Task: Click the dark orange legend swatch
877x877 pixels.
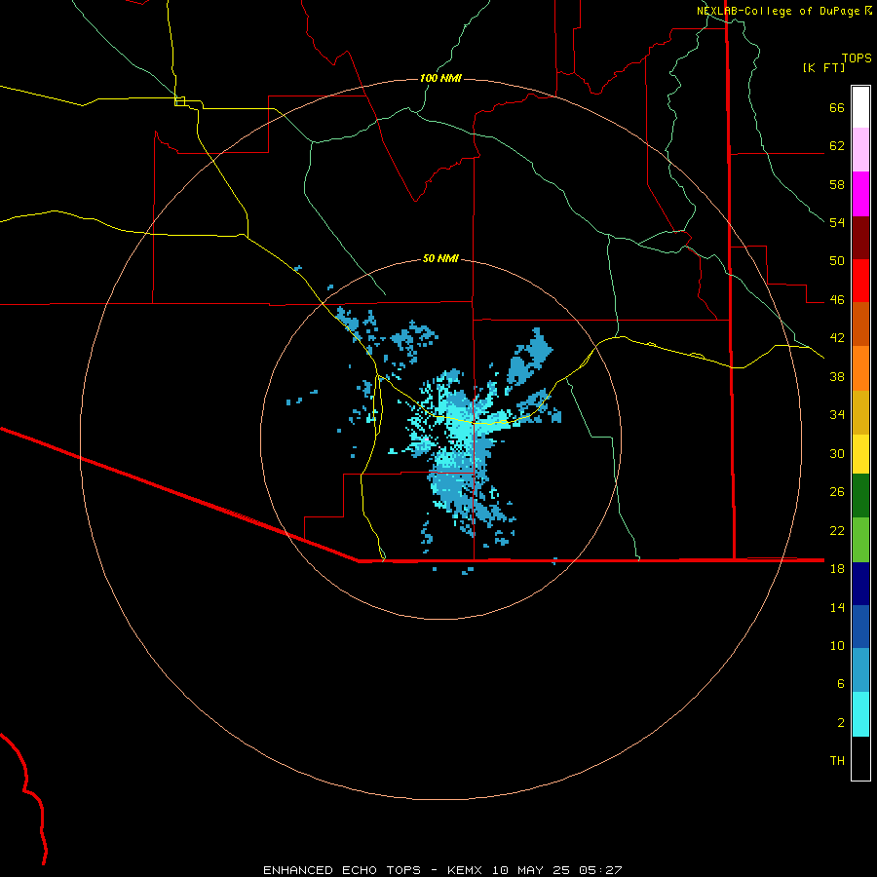Action: click(860, 324)
